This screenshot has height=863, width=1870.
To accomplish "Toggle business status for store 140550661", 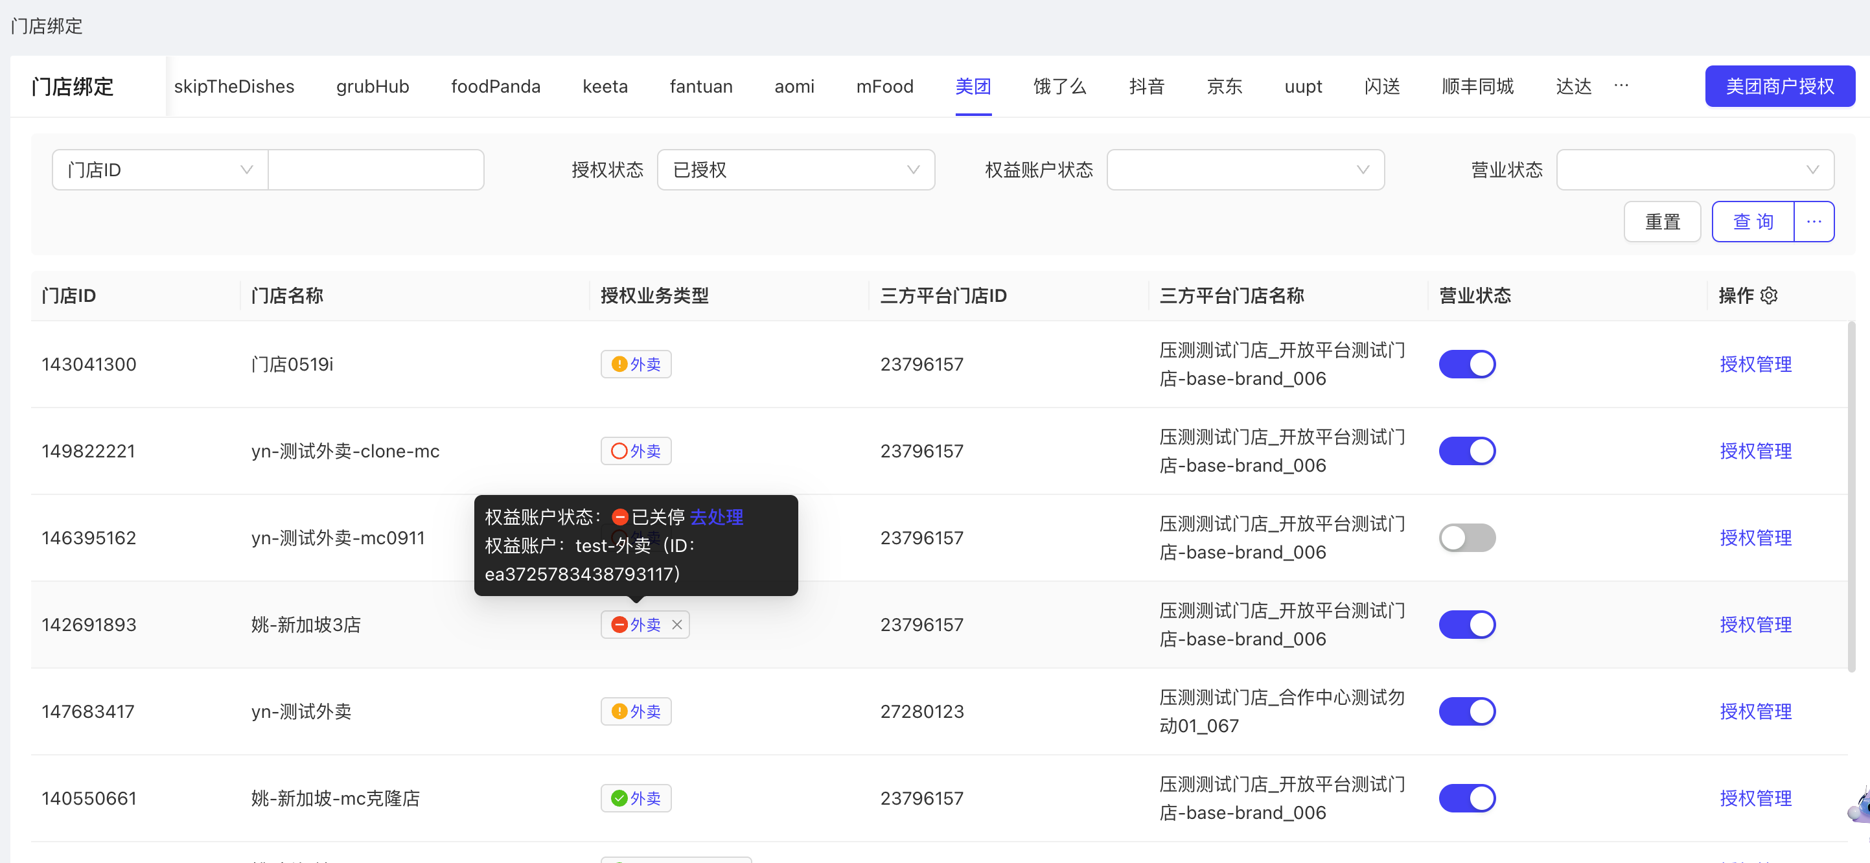I will (x=1467, y=798).
